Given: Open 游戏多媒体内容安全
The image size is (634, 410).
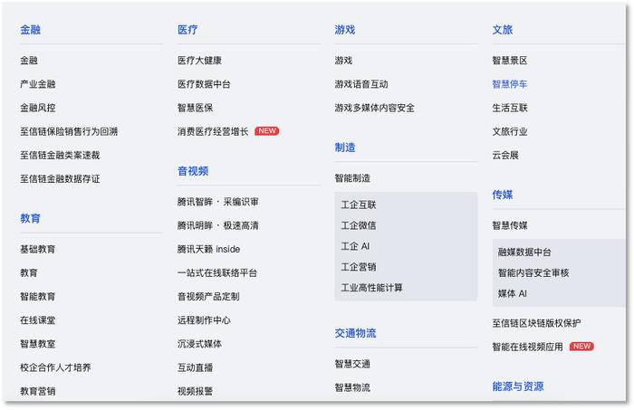Looking at the screenshot, I should (x=374, y=108).
